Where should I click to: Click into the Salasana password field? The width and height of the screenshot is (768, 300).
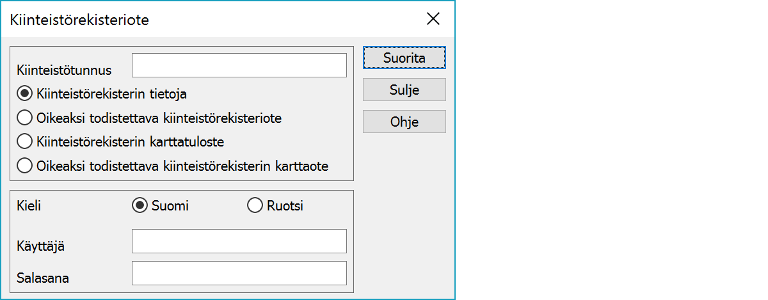pos(239,273)
